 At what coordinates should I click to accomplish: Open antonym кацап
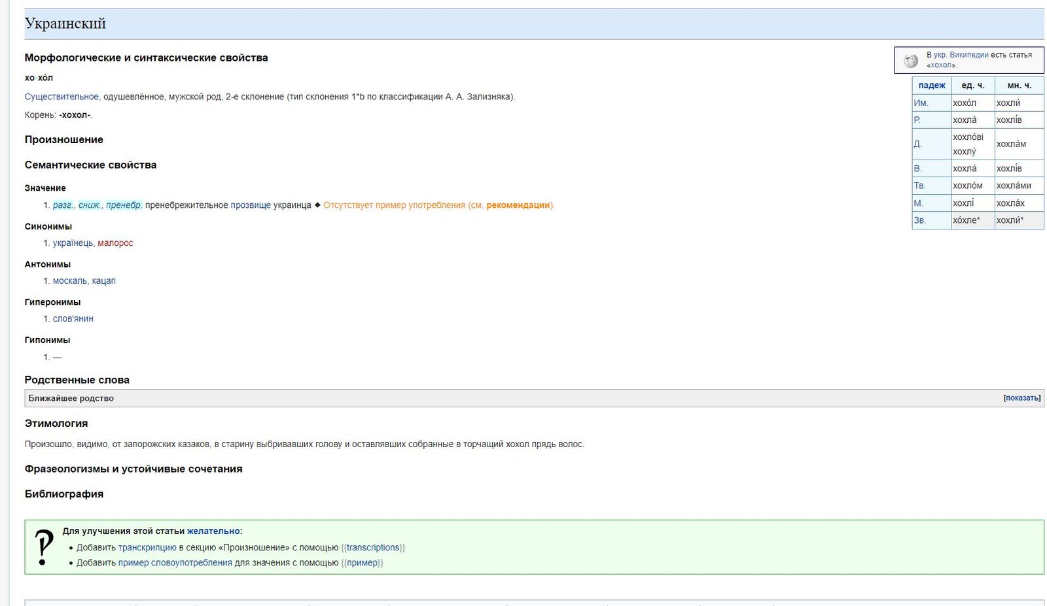(103, 281)
